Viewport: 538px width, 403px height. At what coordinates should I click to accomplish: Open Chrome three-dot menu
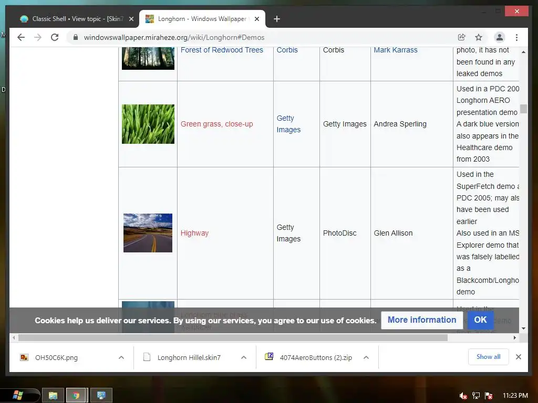516,37
